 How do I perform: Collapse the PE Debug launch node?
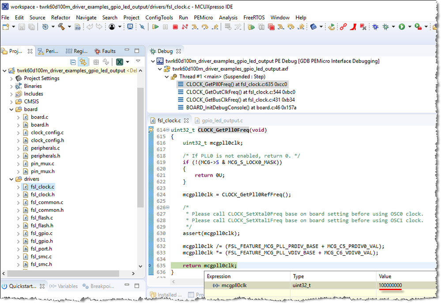[x=153, y=61]
